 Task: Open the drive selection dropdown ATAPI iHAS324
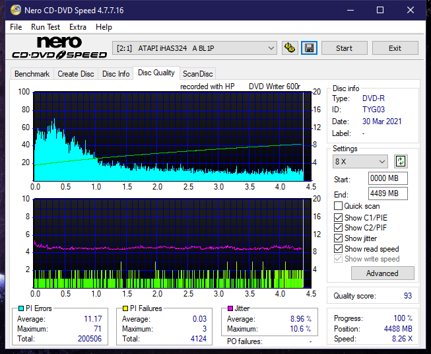tap(195, 48)
